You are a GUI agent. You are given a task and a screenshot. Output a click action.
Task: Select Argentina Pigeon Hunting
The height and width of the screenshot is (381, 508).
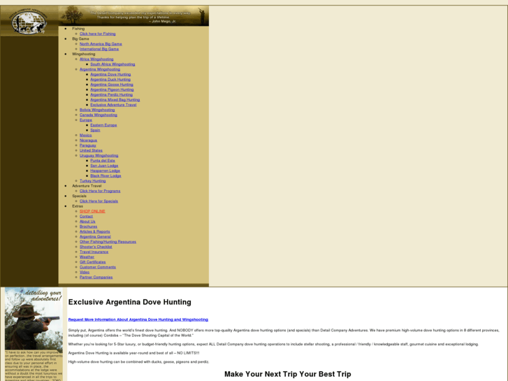tap(112, 89)
